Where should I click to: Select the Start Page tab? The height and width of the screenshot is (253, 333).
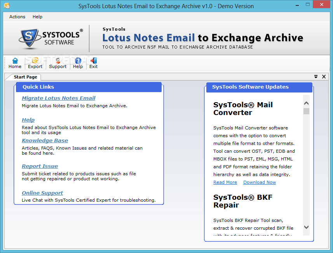pyautogui.click(x=25, y=77)
